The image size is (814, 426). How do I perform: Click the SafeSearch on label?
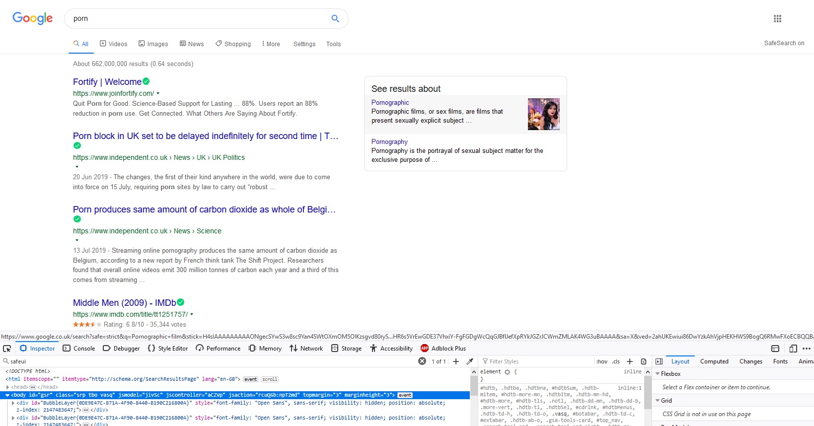(x=784, y=43)
